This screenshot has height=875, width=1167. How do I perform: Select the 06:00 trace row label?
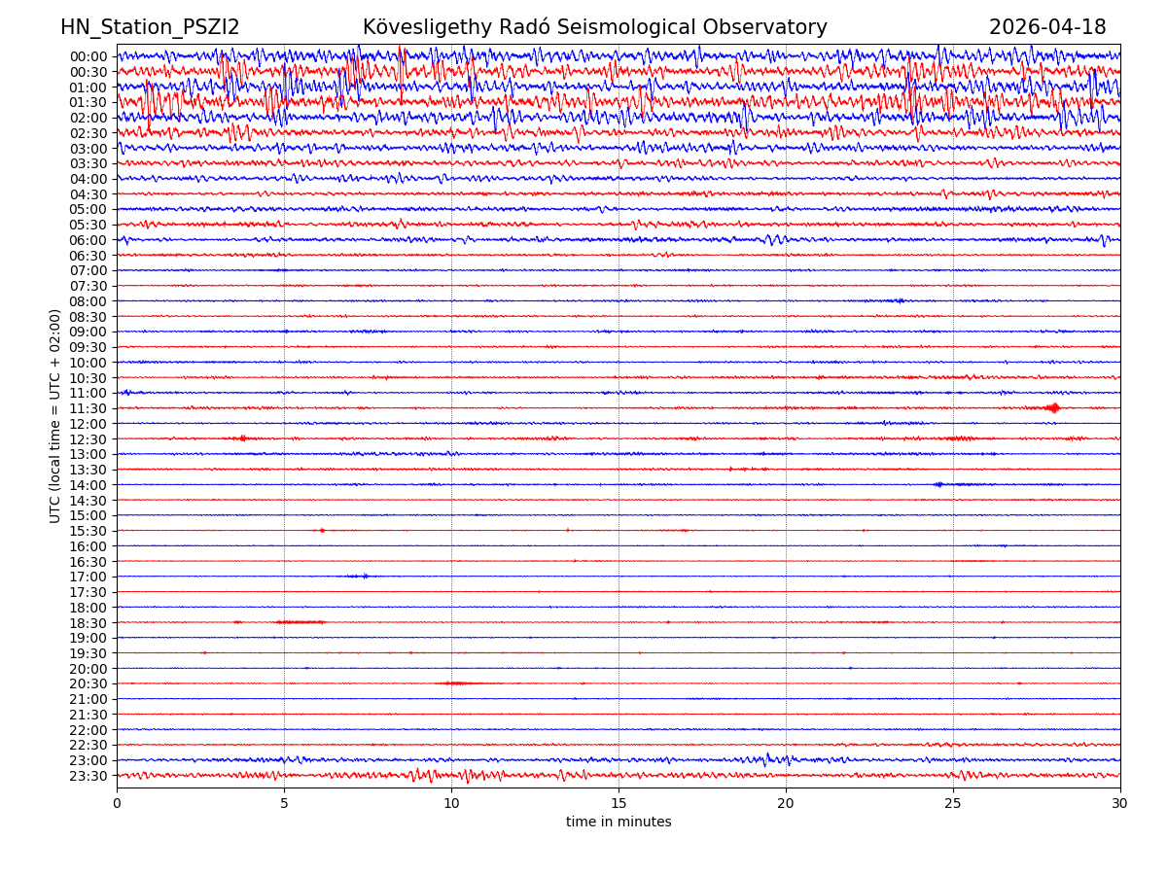click(x=88, y=240)
